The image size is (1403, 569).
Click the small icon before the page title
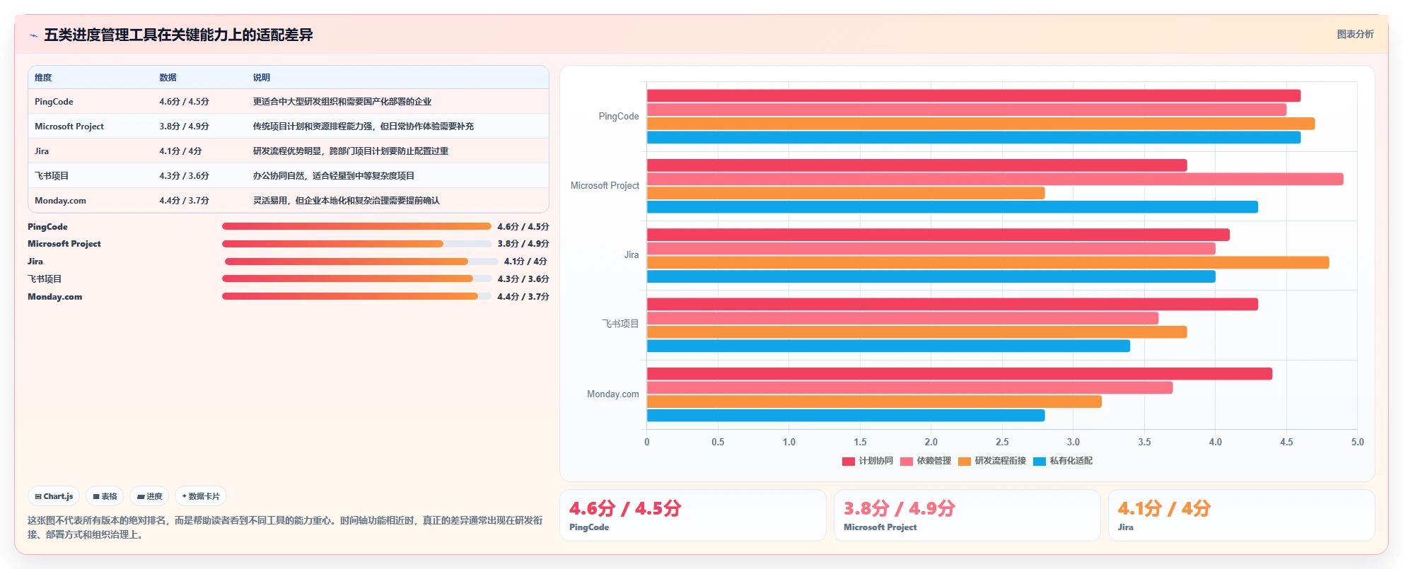point(33,35)
